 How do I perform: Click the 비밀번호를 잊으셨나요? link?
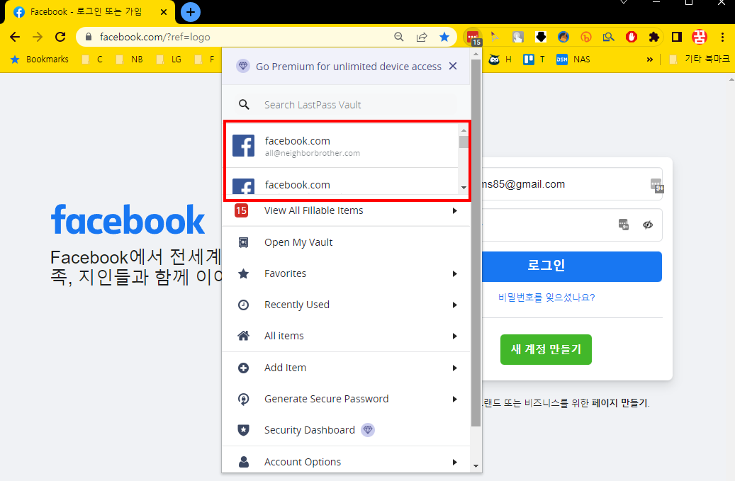pos(546,298)
